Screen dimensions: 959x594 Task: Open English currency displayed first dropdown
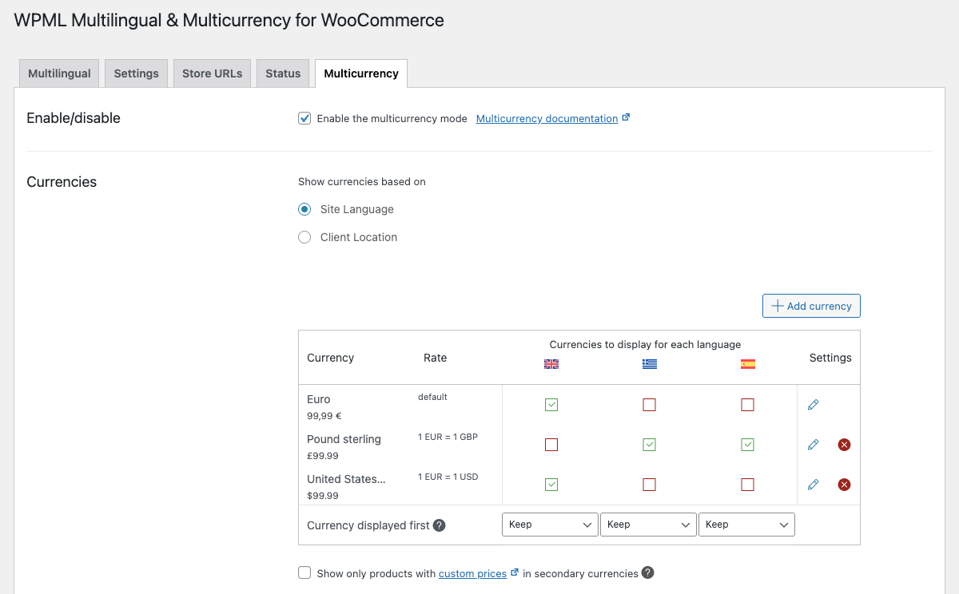(x=550, y=525)
